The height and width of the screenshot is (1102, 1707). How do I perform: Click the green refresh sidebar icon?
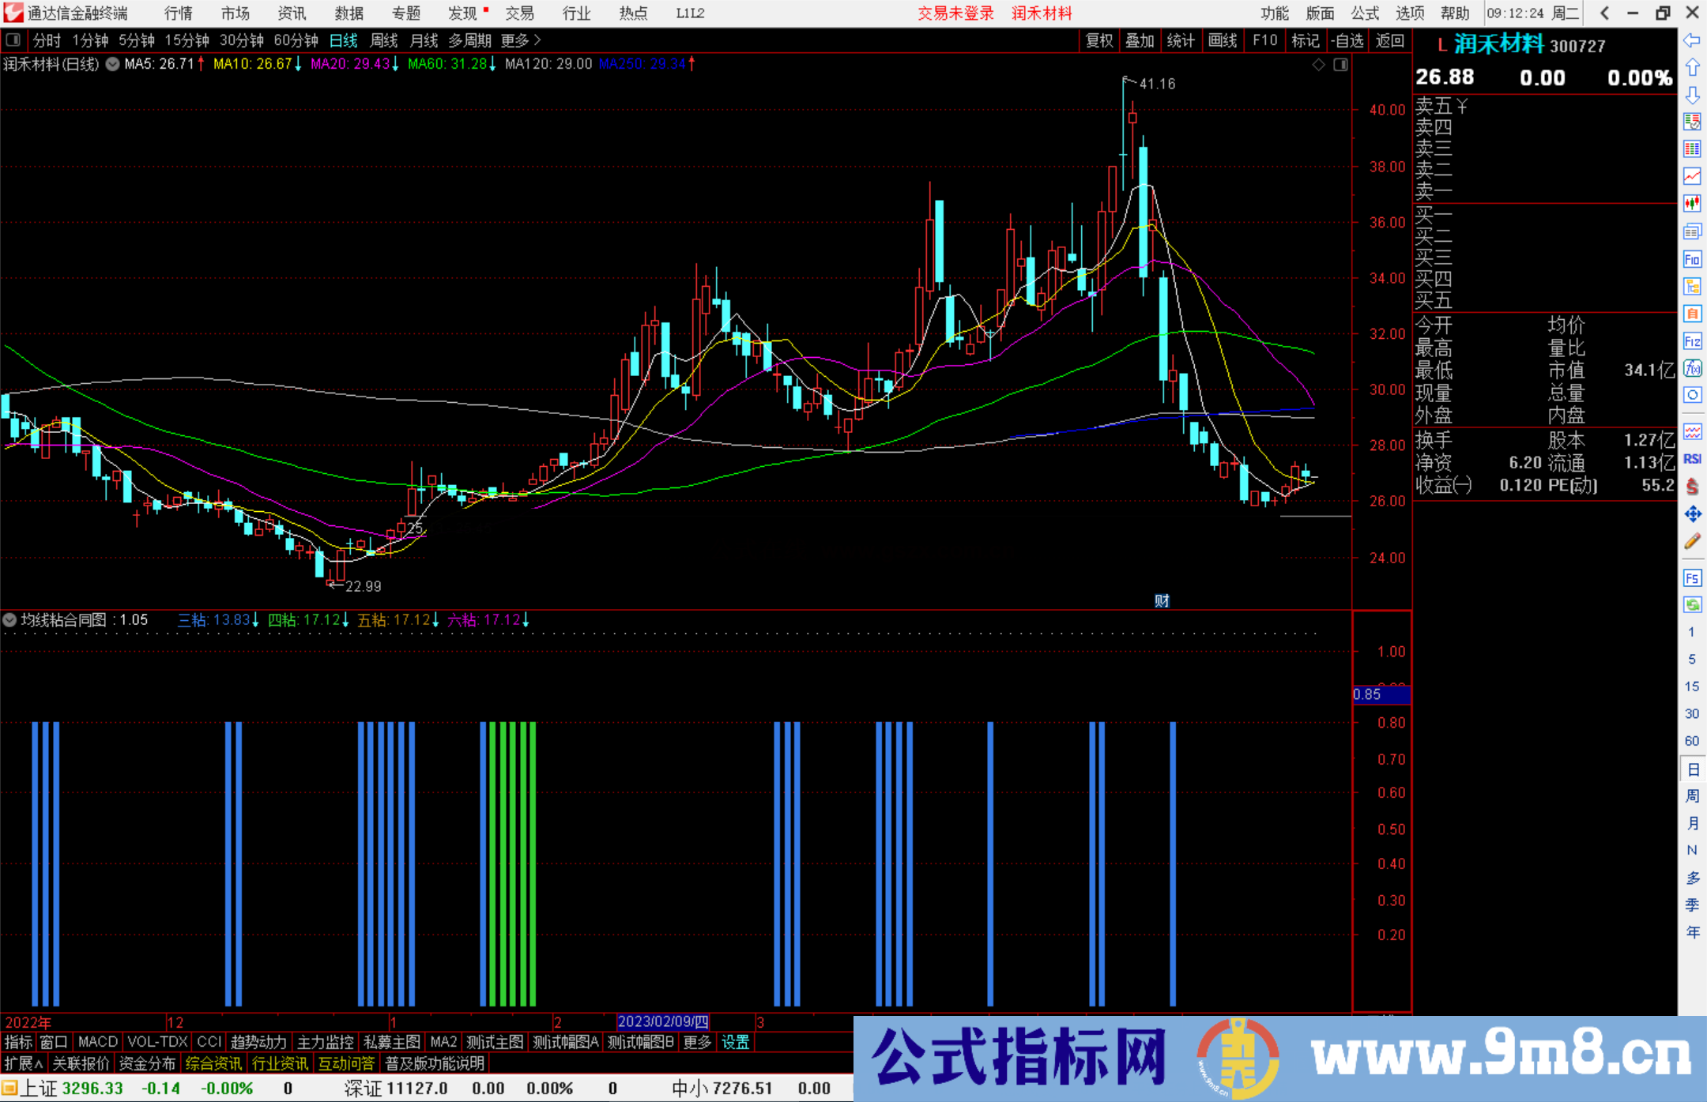pos(1692,604)
